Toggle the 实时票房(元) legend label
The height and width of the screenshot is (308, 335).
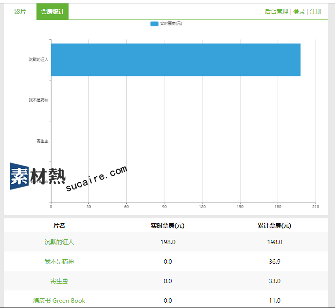(x=171, y=23)
